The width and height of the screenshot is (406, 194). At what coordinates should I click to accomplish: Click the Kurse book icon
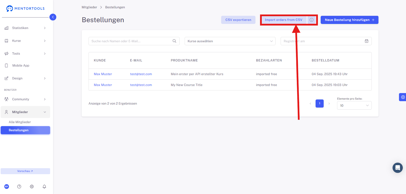6,41
